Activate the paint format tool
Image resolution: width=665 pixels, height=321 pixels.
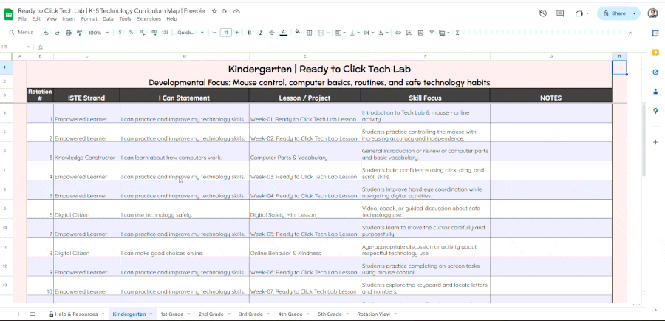coord(79,33)
